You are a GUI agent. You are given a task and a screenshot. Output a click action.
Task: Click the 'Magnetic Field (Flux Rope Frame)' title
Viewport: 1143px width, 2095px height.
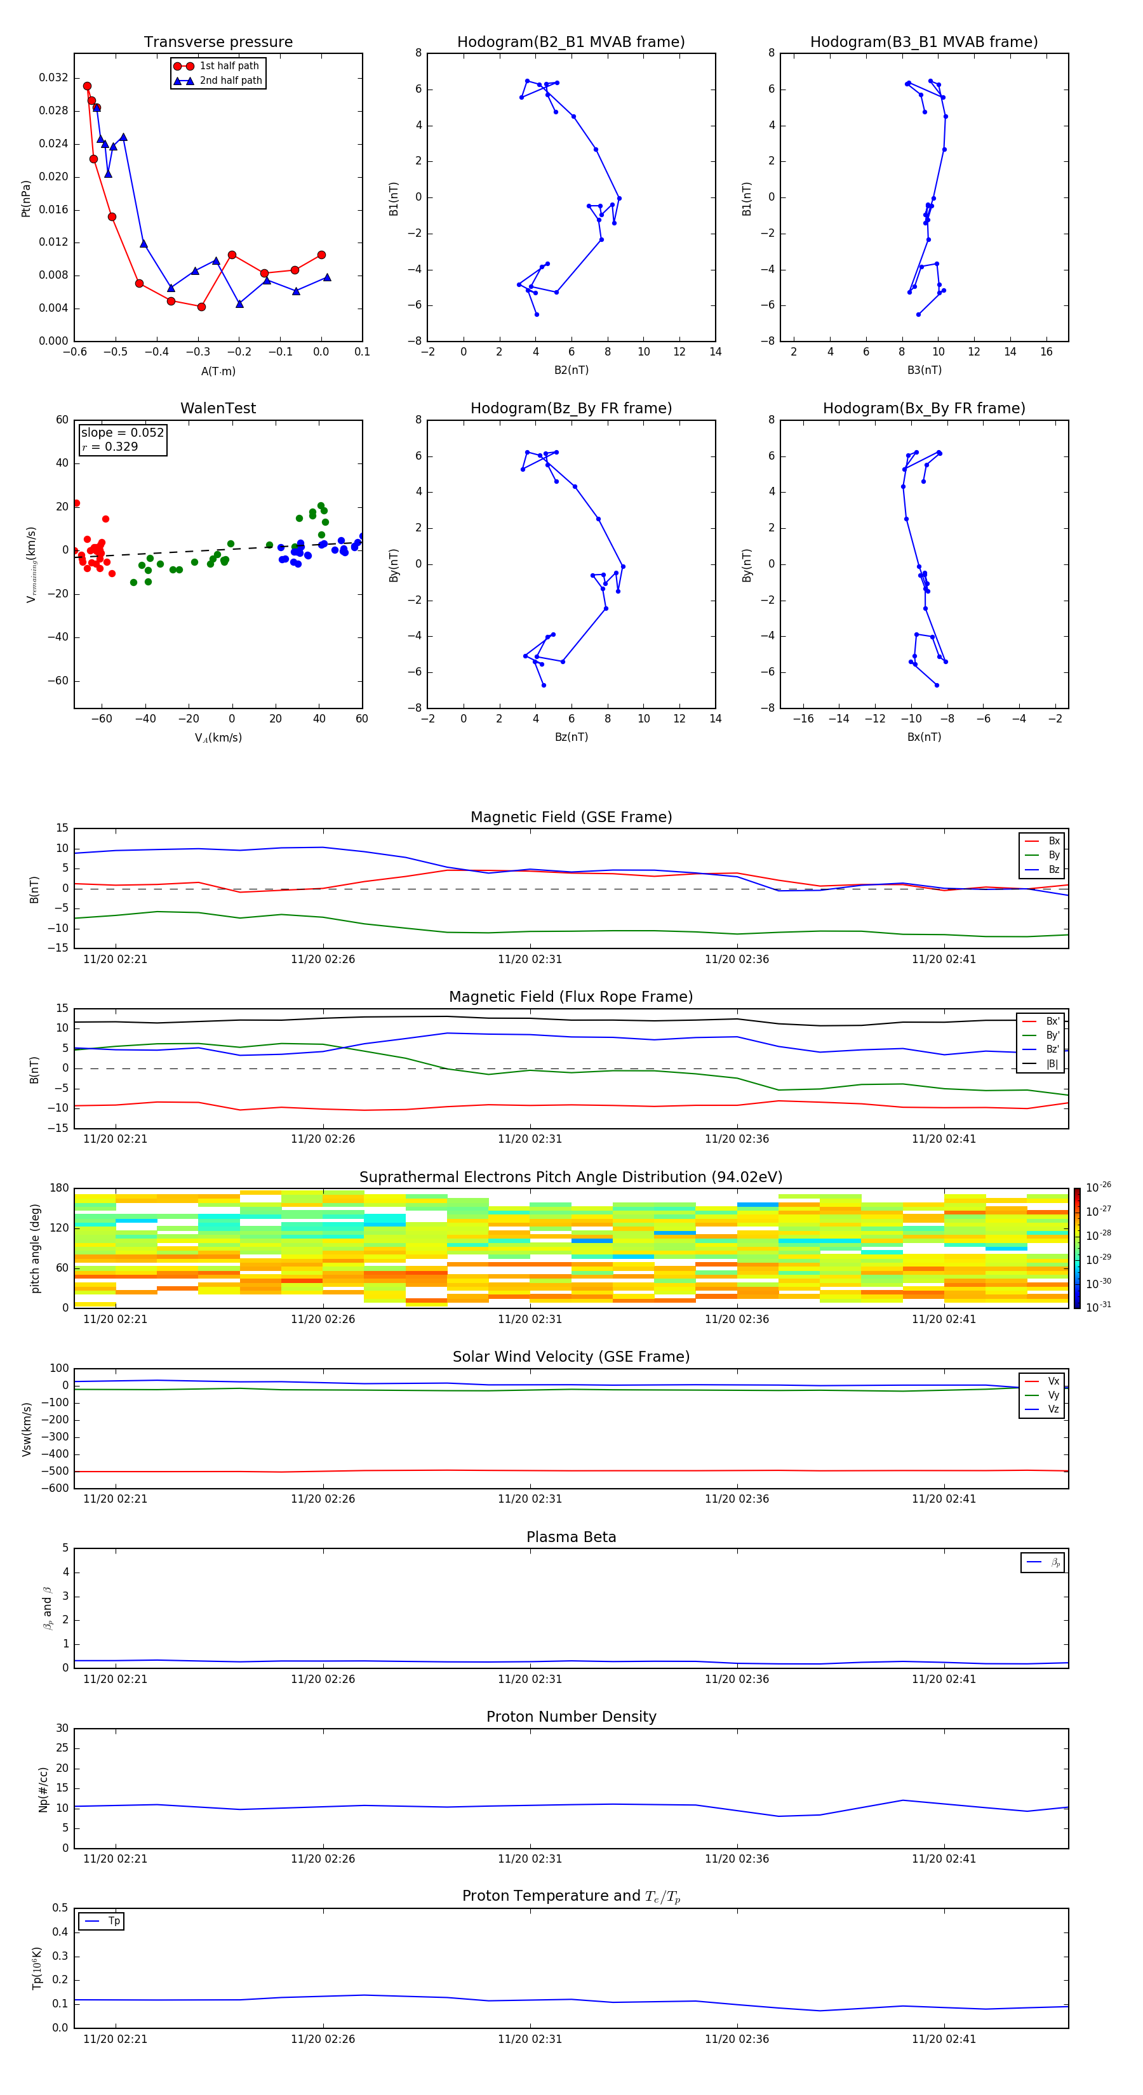pos(571,997)
